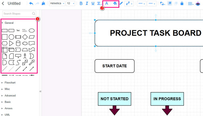Select the square shape
The image size is (203, 116).
(x=5, y=37)
